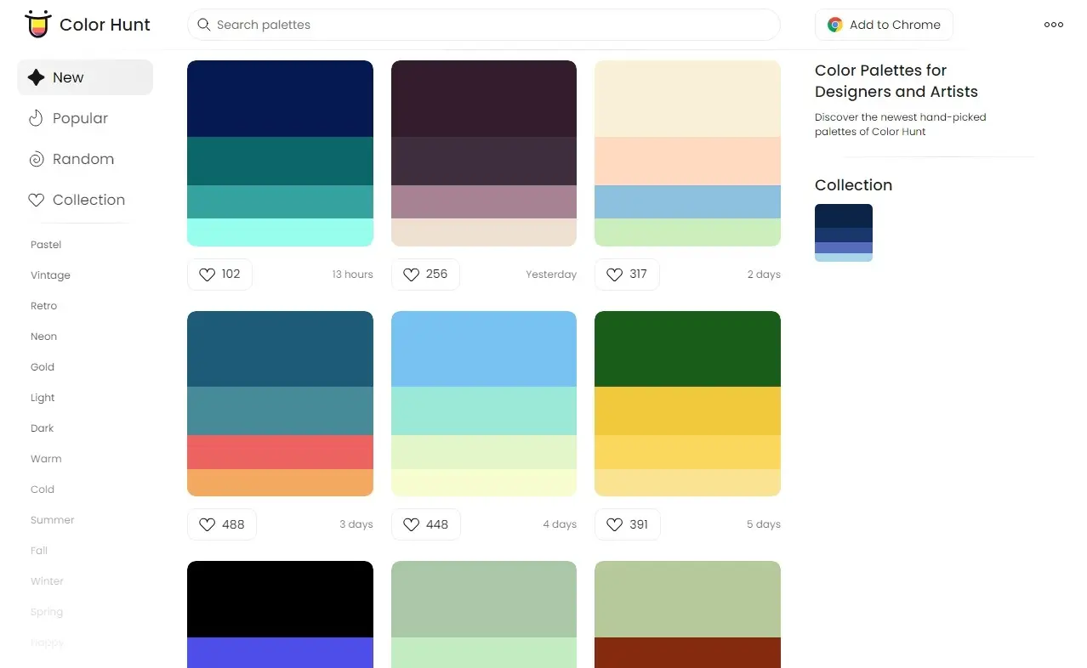This screenshot has height=668, width=1087.
Task: Like the palette with 317 likes
Action: click(x=627, y=275)
